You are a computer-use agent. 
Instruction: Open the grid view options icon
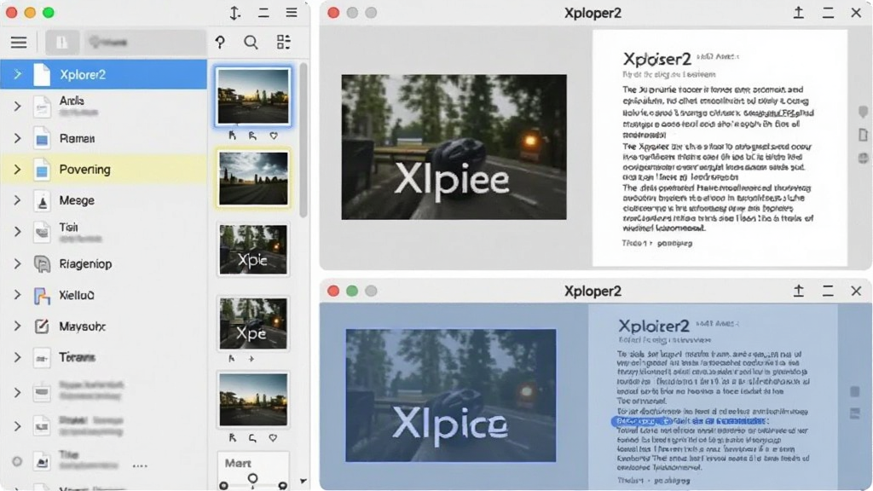[x=283, y=42]
